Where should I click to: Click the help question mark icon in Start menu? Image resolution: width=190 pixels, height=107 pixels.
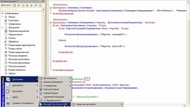click(x=8, y=103)
